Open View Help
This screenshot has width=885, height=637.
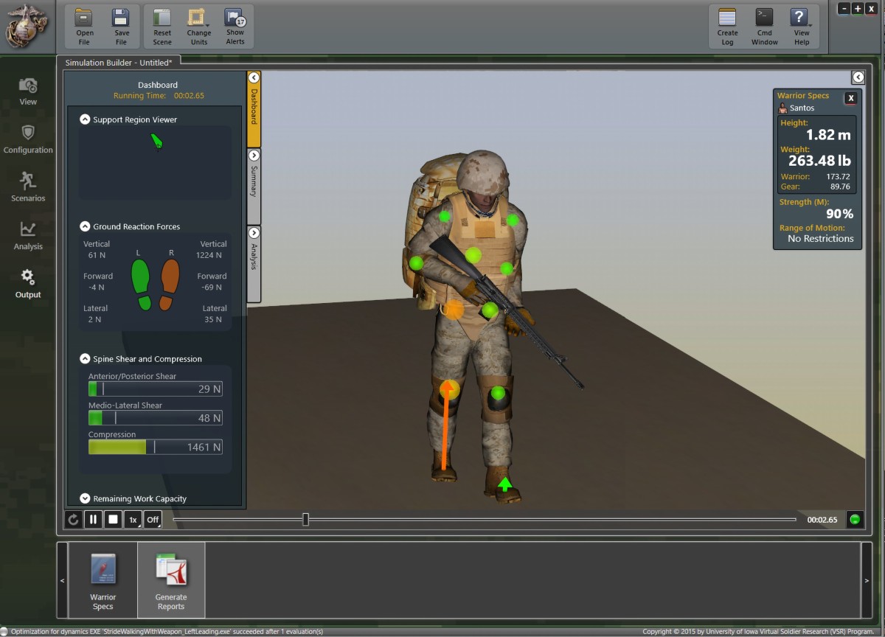click(801, 26)
